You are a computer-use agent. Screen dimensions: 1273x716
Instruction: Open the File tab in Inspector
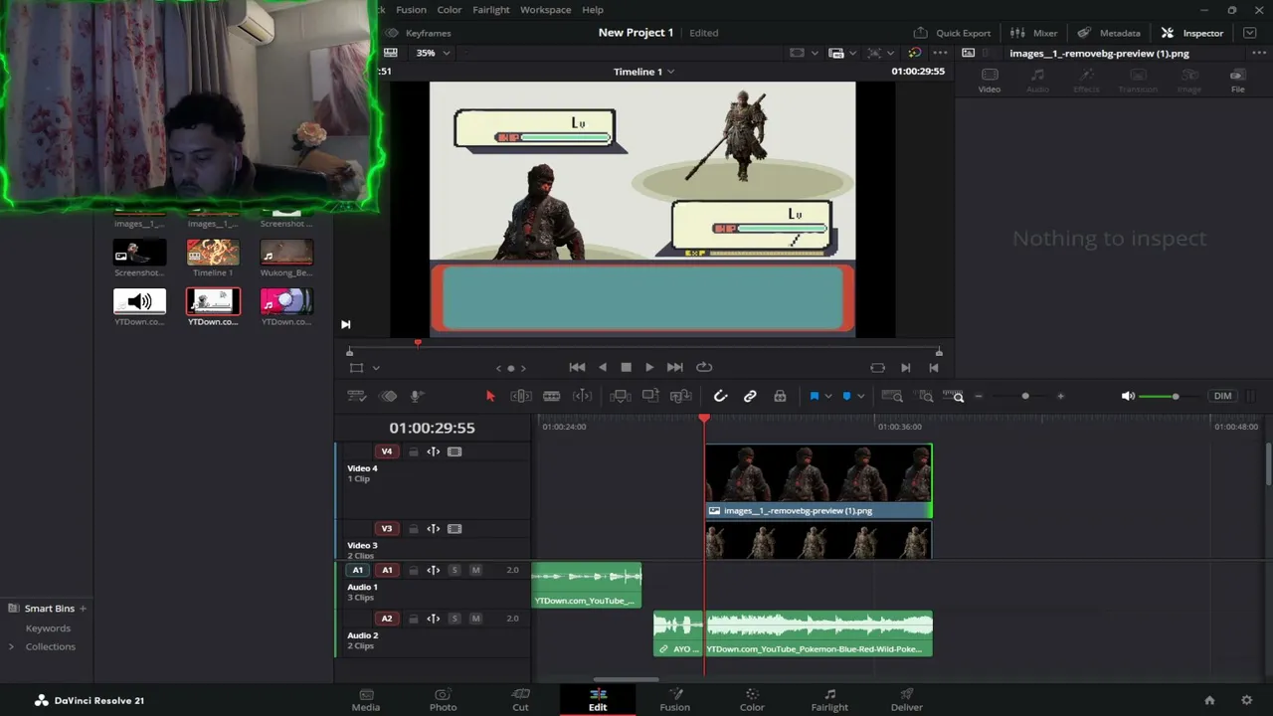(1237, 80)
